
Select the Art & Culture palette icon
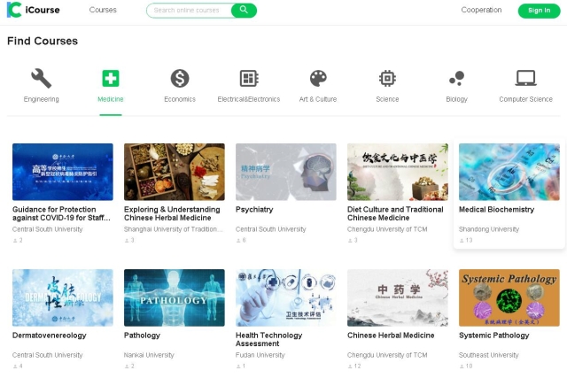pyautogui.click(x=318, y=78)
